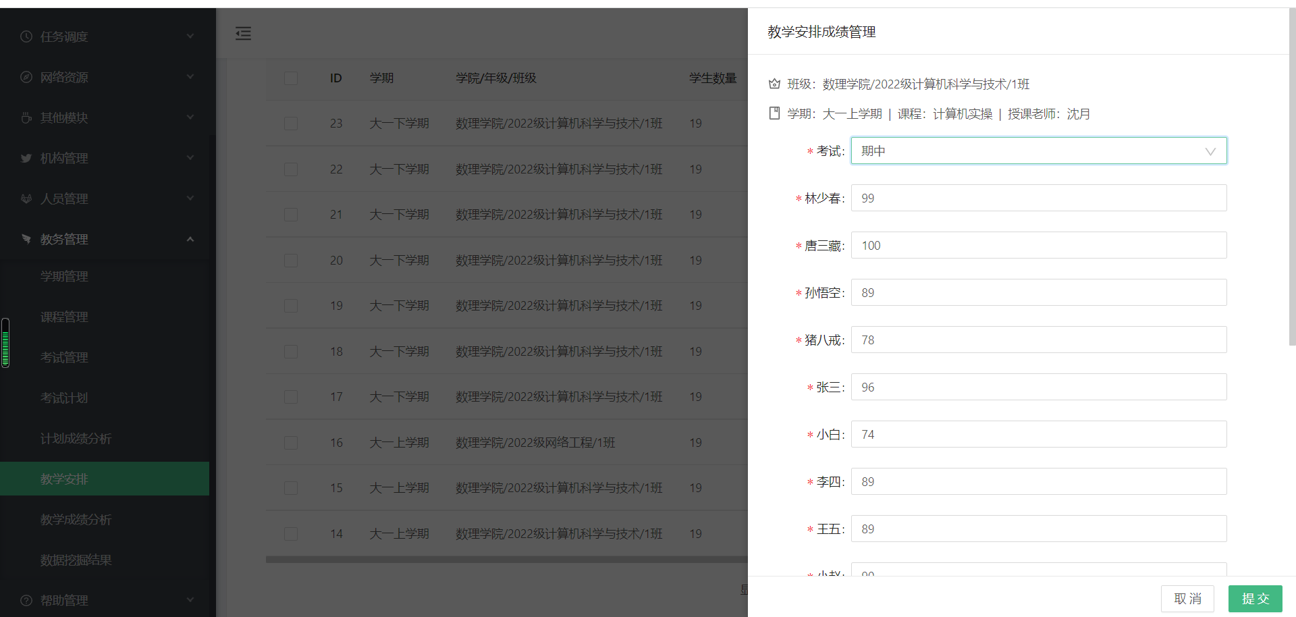Check the checkbox for row ID 18
This screenshot has width=1296, height=617.
click(291, 352)
